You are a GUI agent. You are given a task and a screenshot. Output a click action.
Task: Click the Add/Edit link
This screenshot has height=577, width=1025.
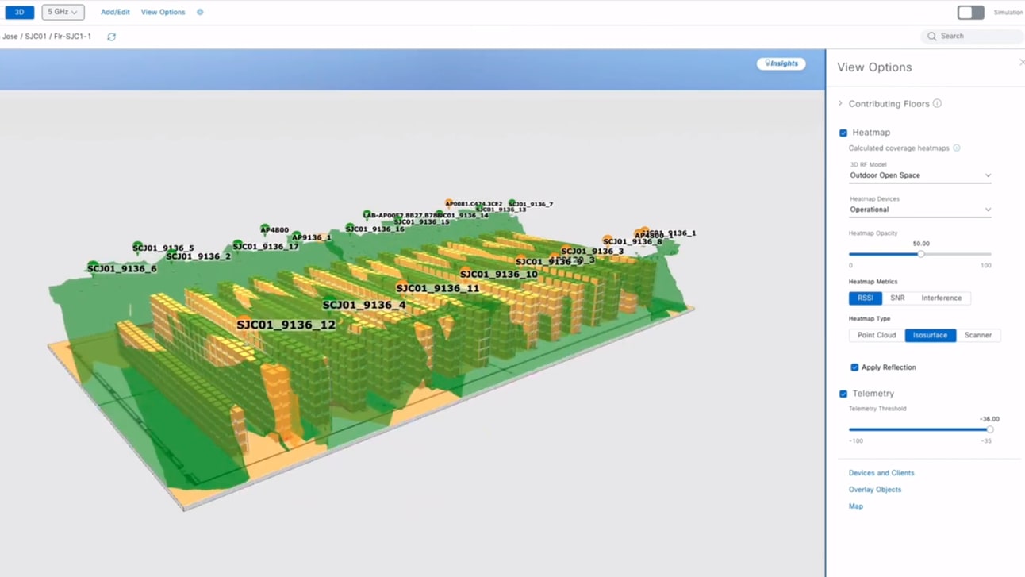(114, 12)
